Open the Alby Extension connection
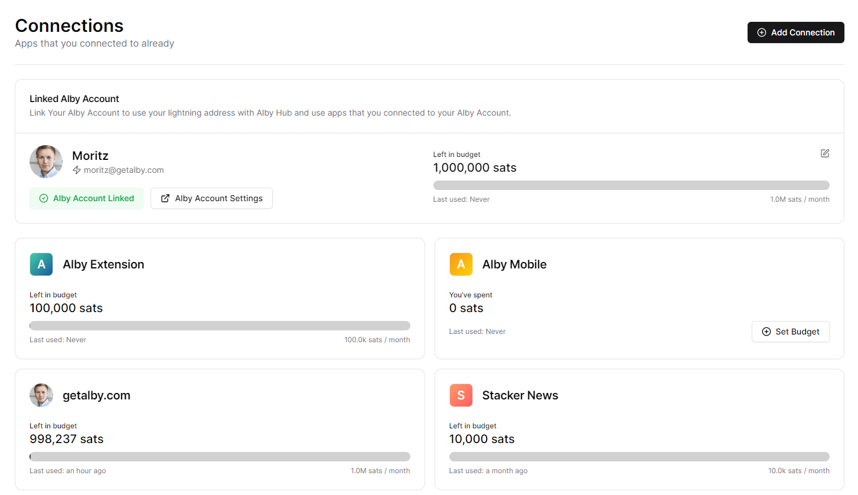 (220, 299)
